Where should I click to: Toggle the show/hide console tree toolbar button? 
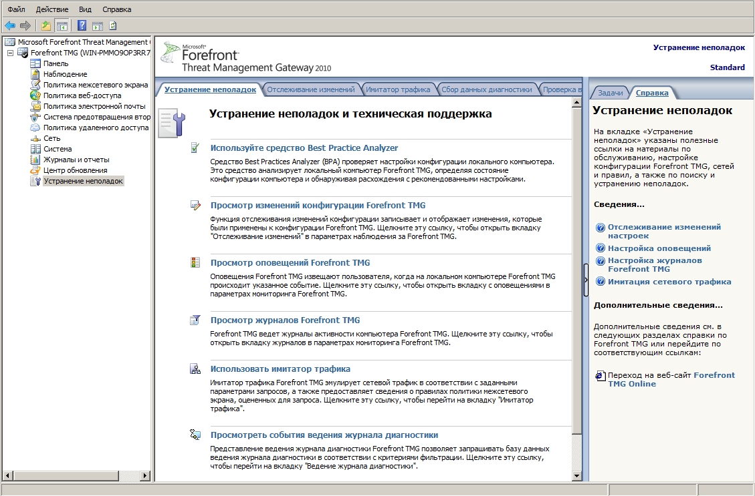coord(62,25)
